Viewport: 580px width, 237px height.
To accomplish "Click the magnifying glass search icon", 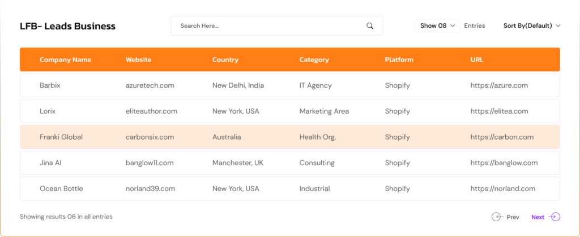I will click(369, 26).
